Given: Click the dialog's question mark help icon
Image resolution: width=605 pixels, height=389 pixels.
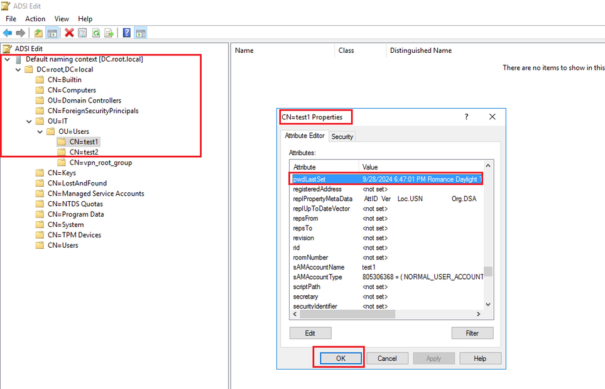Looking at the screenshot, I should click(467, 116).
